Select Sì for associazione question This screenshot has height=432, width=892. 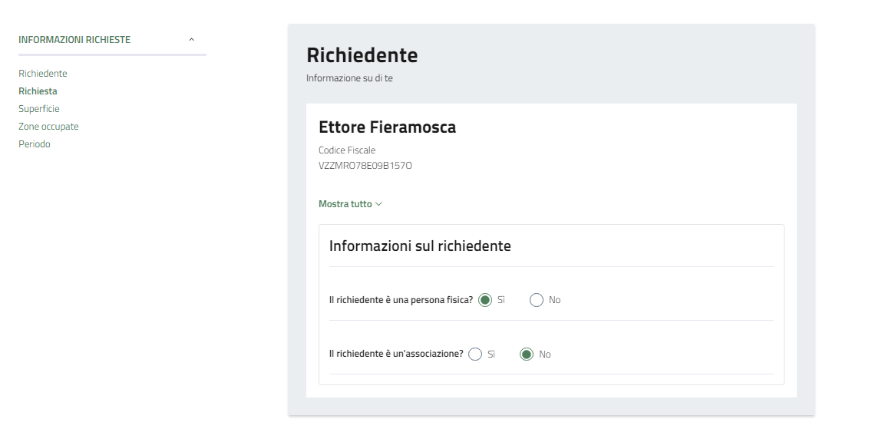(475, 355)
